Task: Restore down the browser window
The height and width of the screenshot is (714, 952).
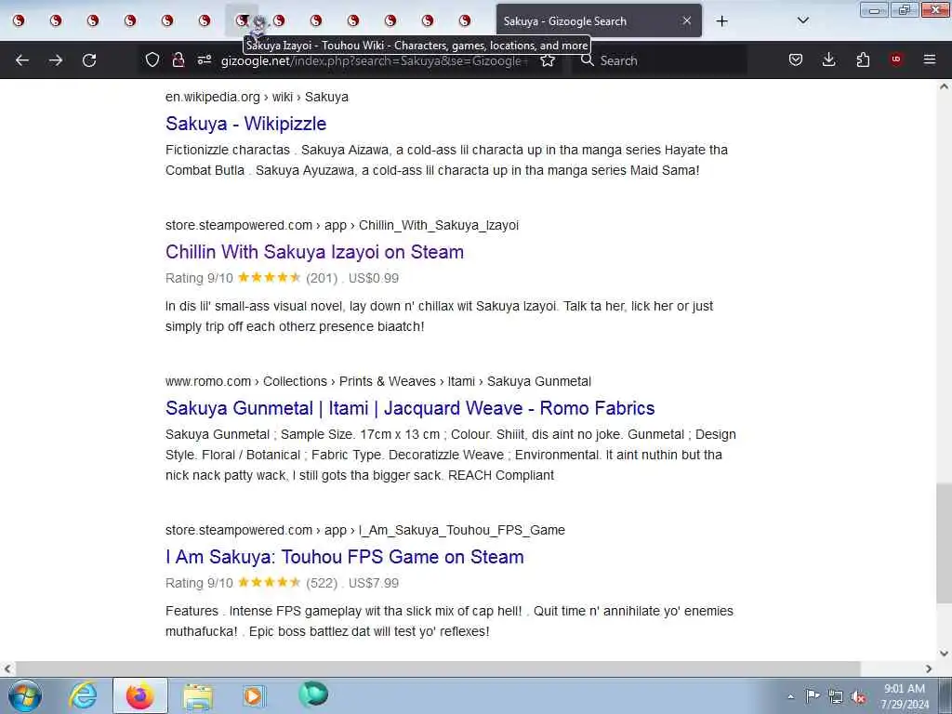Action: point(905,9)
